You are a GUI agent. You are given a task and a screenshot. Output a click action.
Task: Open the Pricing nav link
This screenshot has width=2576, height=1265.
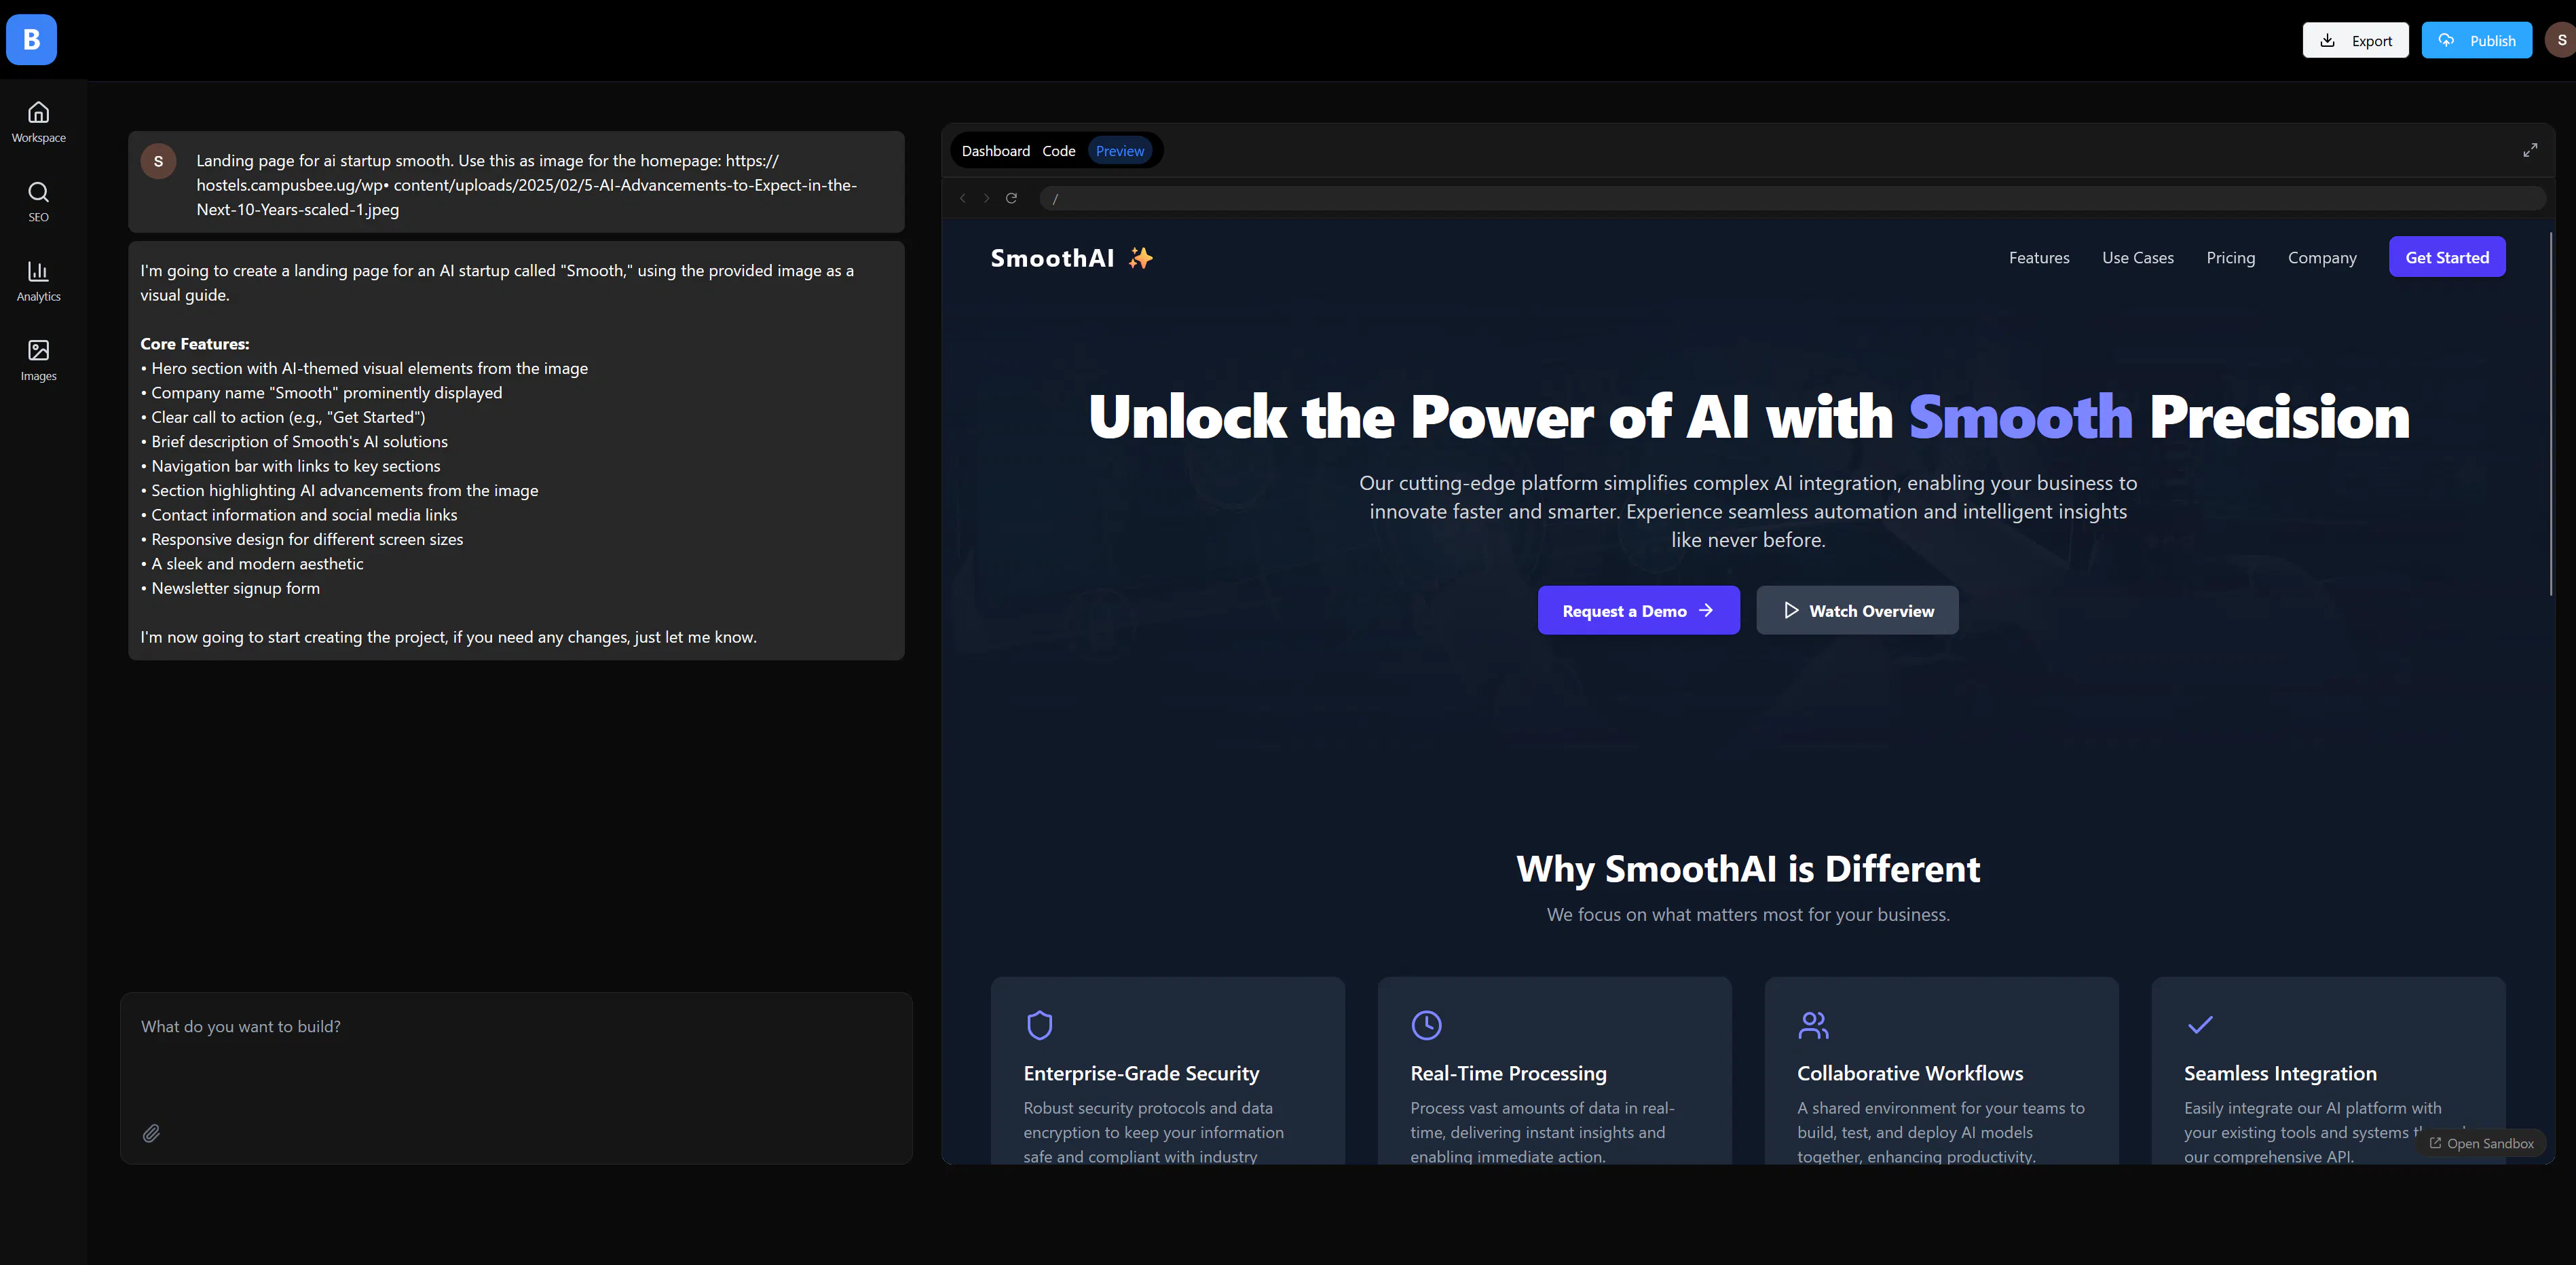(2231, 258)
